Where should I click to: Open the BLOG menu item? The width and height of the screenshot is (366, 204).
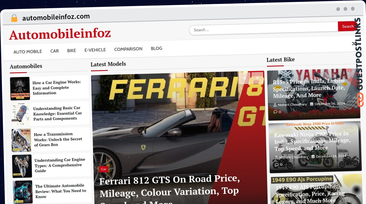156,48
